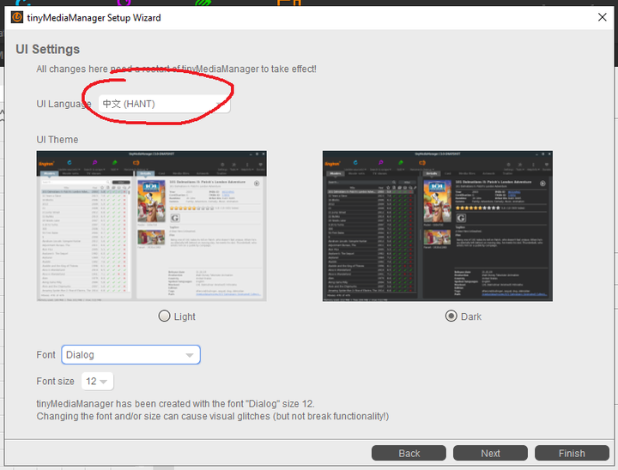Click the UI Theme label

pos(58,140)
